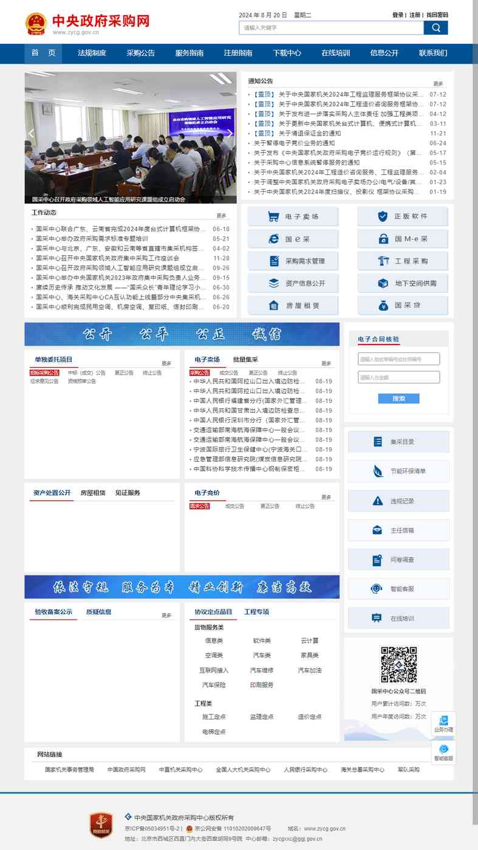Switch to the 工程专项 tab
This screenshot has height=850, width=478.
[x=256, y=612]
